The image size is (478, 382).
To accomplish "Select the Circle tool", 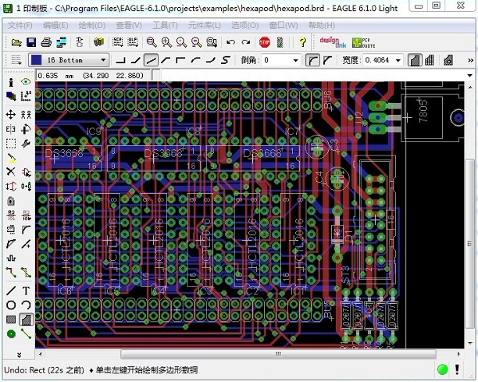I will coord(11,305).
